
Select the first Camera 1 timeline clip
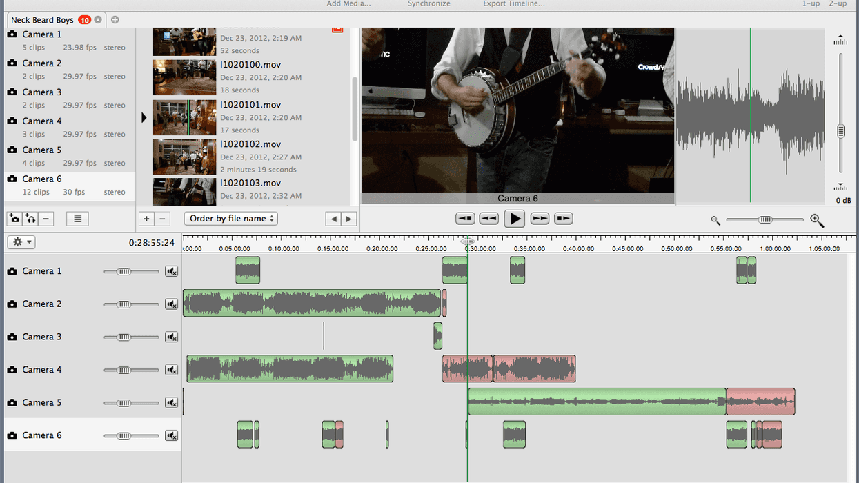coord(248,270)
